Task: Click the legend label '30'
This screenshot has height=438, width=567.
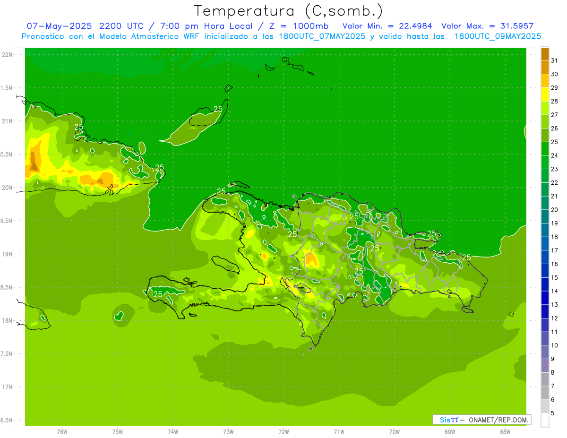Action: [x=554, y=74]
